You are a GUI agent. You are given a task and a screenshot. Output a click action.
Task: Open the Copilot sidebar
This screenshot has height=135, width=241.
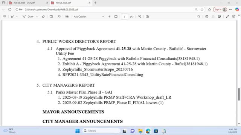pyautogui.click(x=237, y=9)
